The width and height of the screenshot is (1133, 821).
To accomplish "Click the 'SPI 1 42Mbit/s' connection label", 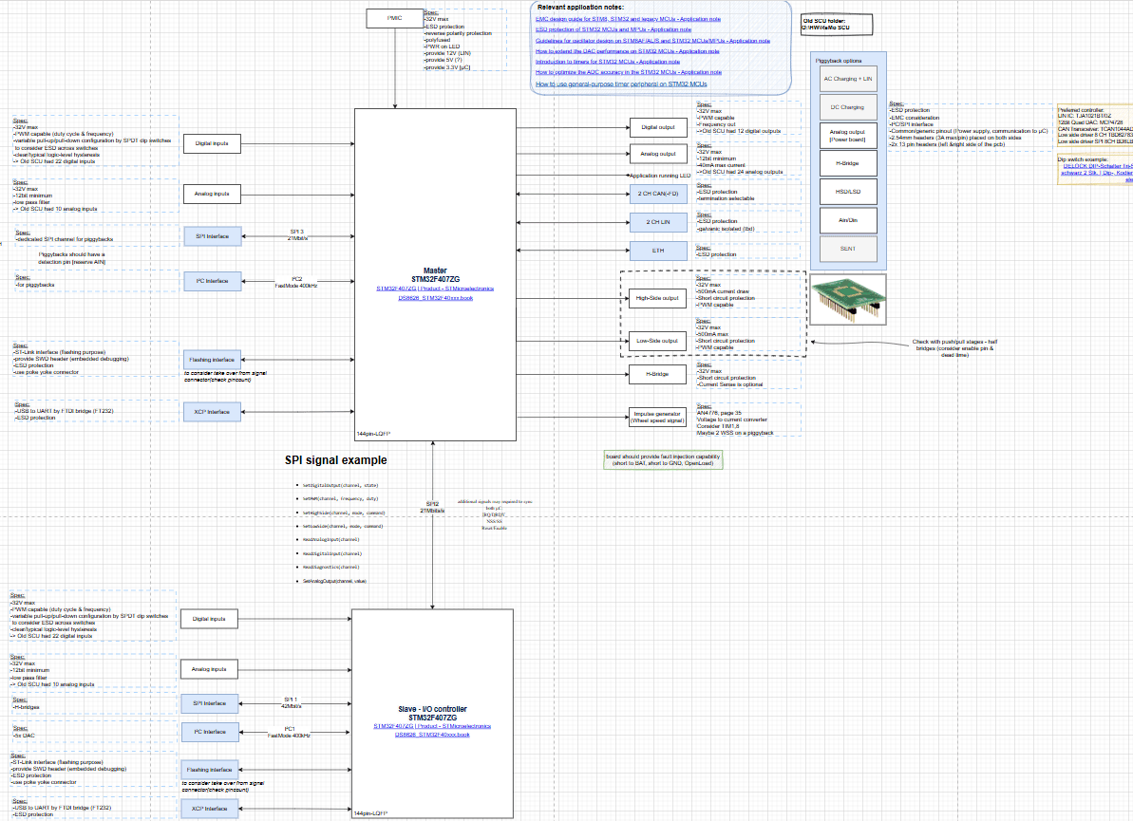I will point(291,702).
